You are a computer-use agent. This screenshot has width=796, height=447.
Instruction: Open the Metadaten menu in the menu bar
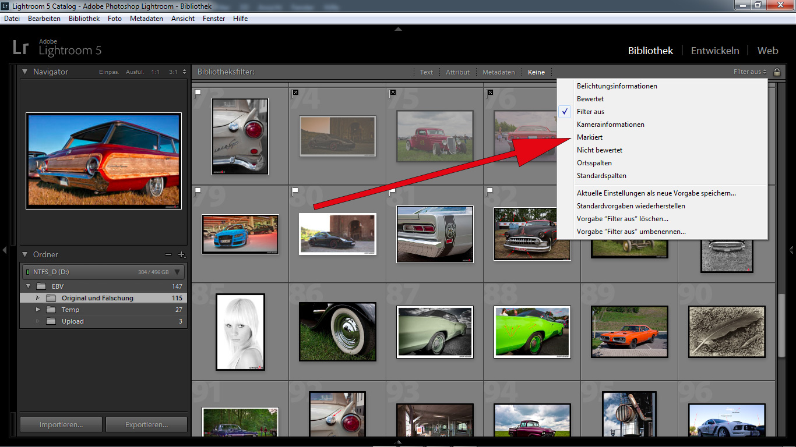click(x=146, y=19)
